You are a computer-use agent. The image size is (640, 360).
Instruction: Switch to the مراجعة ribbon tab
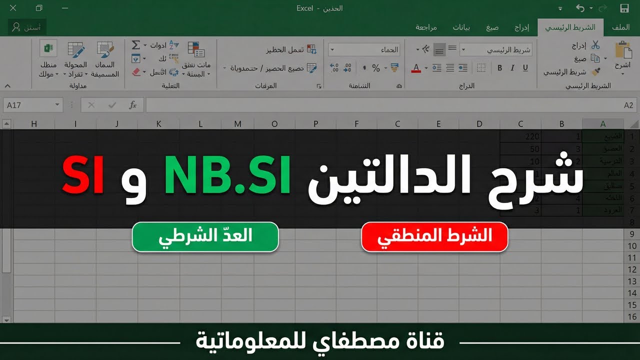point(426,27)
